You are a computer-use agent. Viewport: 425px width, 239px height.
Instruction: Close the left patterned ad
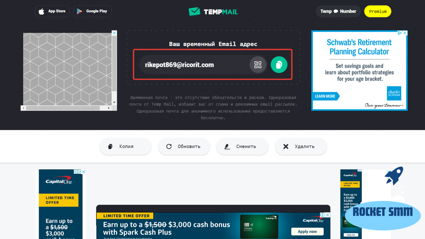click(x=114, y=33)
